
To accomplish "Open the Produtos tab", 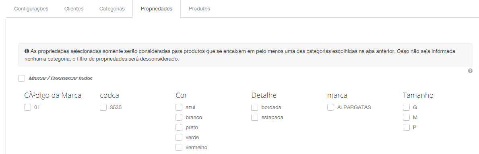I will tap(200, 9).
